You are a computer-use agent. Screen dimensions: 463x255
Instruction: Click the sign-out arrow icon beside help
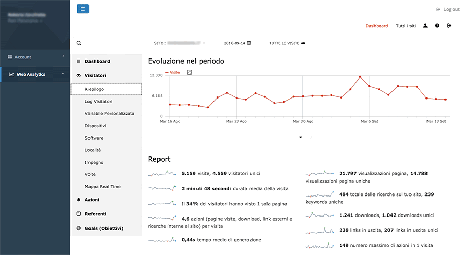tap(449, 25)
